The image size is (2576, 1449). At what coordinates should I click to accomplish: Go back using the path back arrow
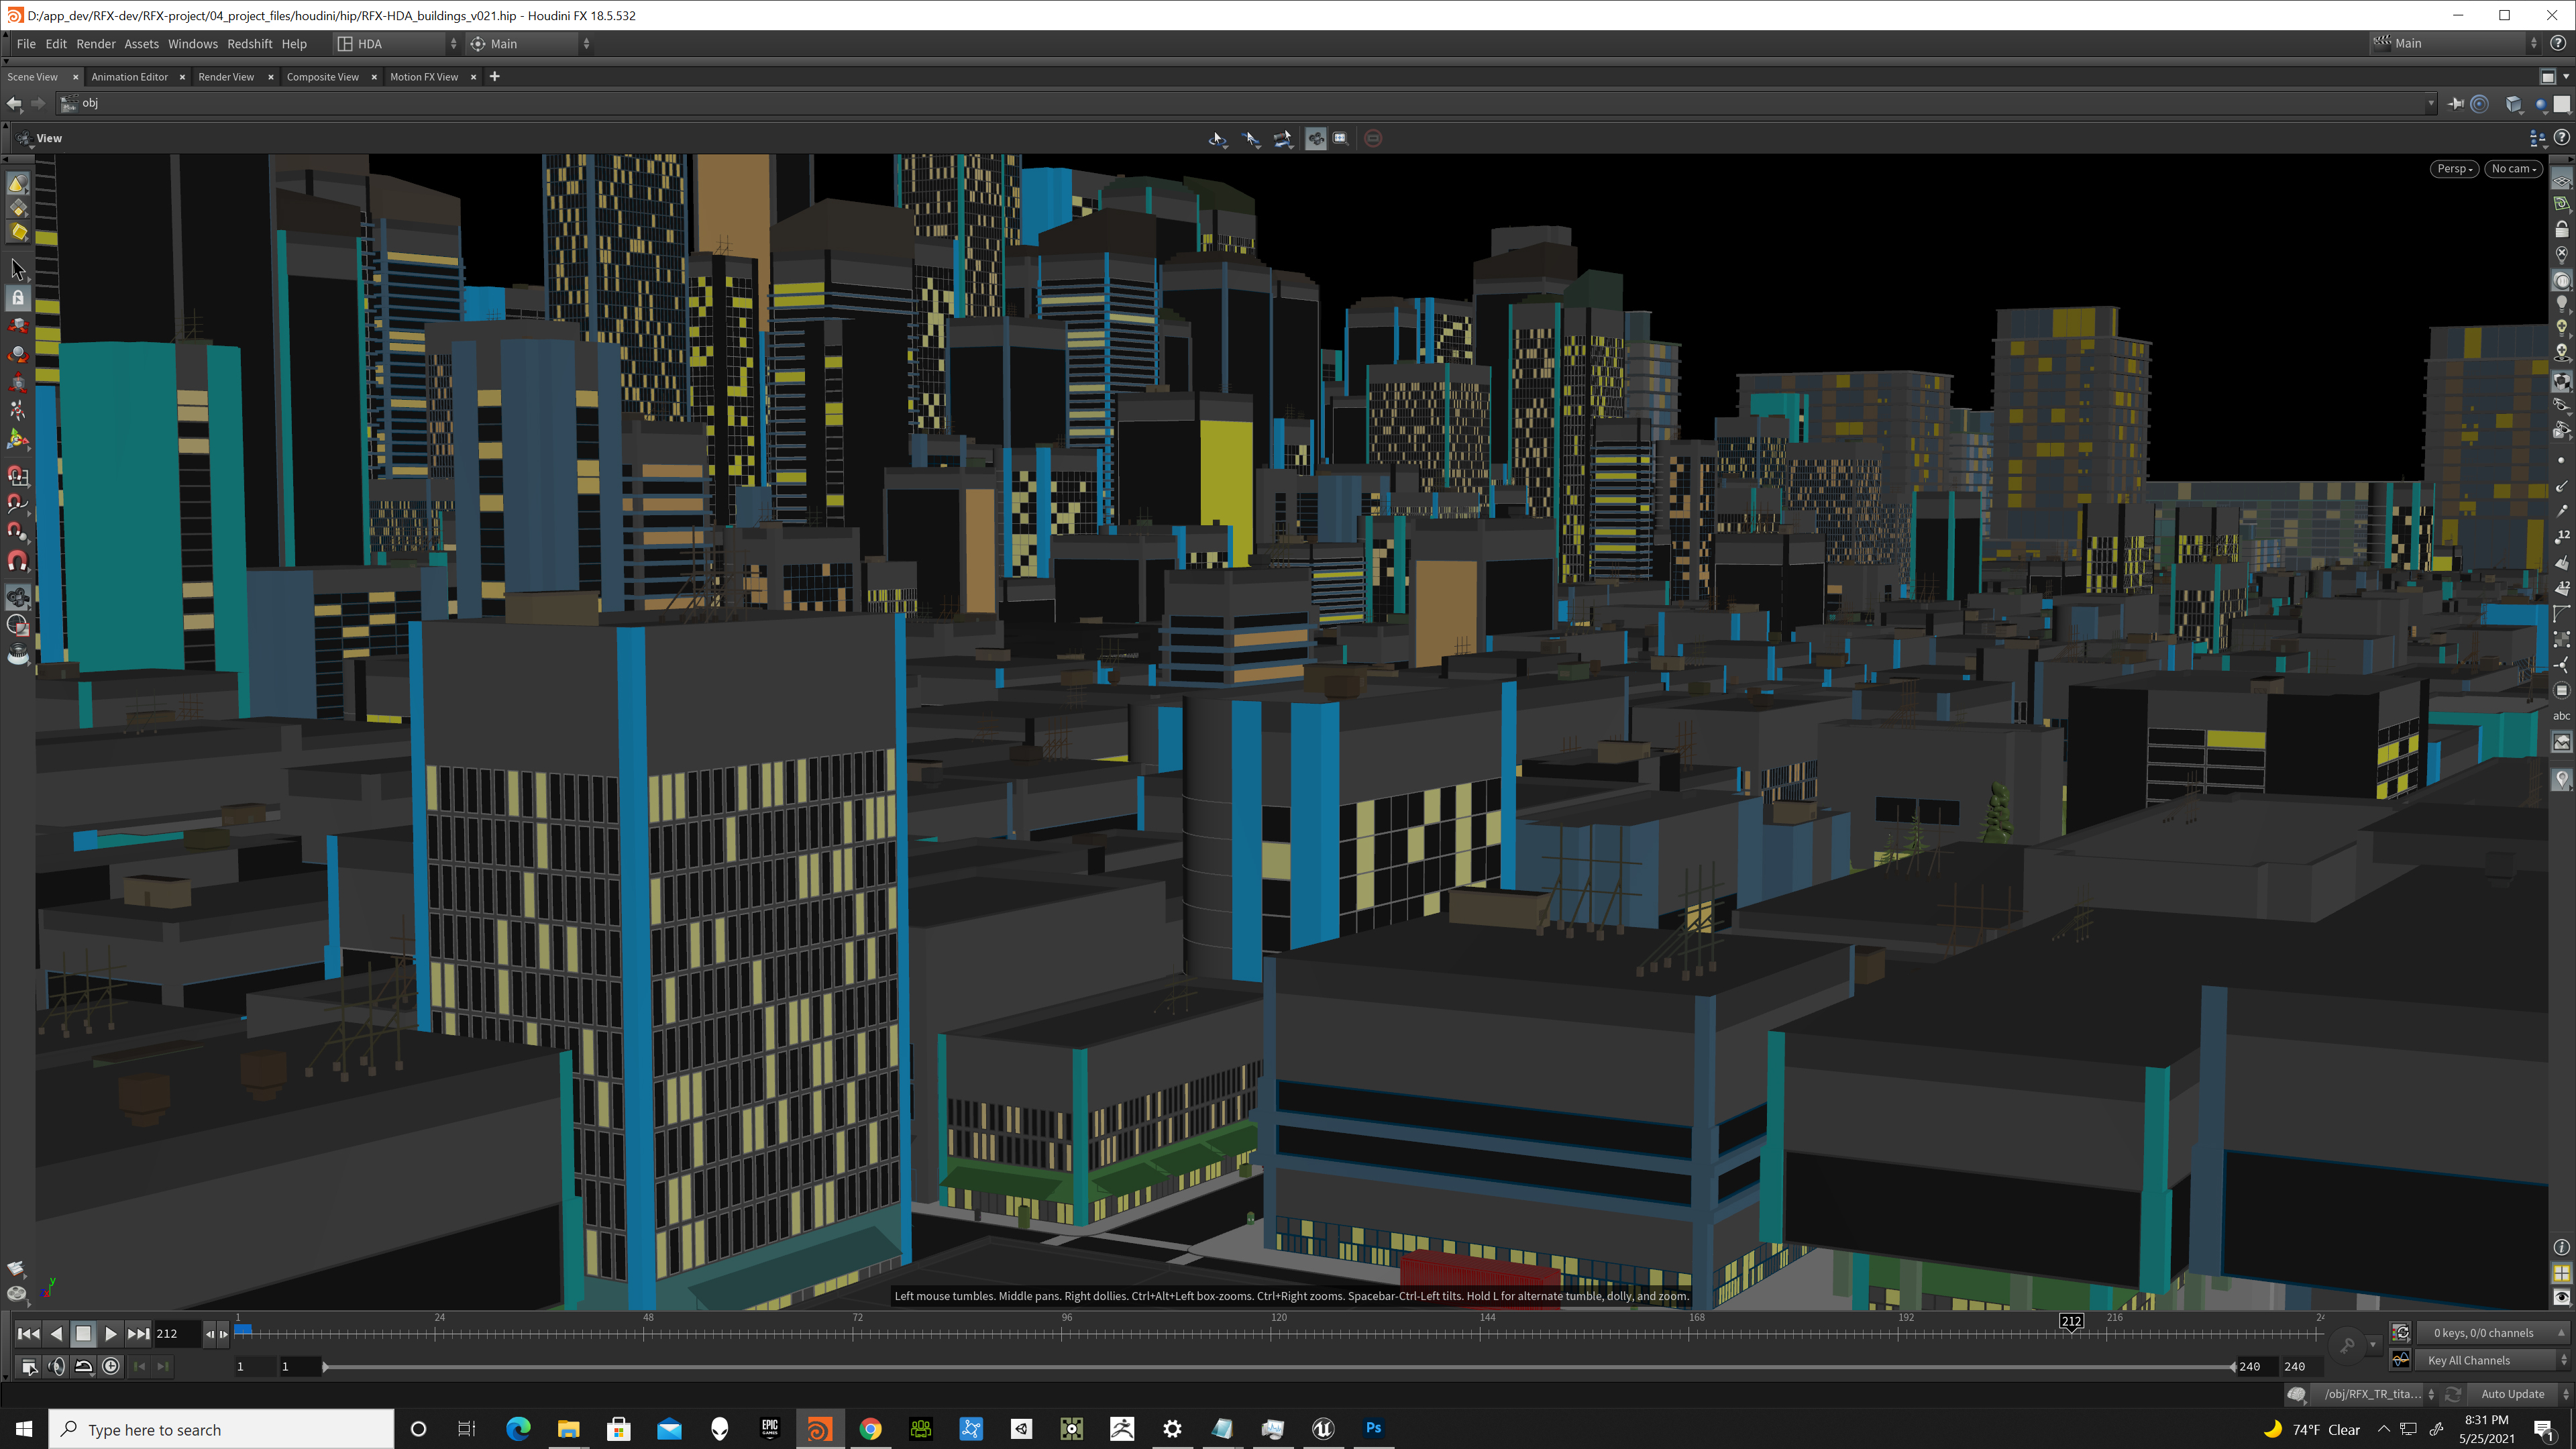(x=14, y=103)
